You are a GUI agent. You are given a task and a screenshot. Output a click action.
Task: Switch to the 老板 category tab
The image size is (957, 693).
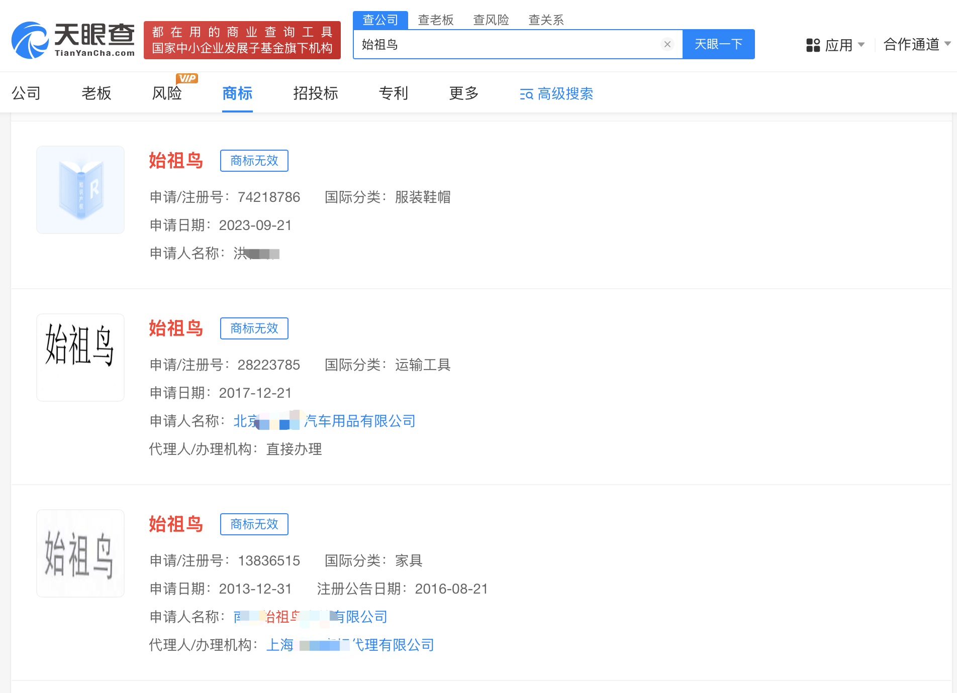[97, 93]
